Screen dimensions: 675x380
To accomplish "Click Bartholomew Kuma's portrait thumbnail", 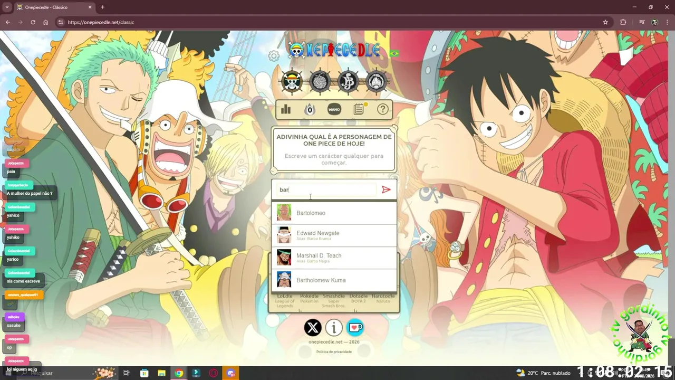I will (x=284, y=280).
